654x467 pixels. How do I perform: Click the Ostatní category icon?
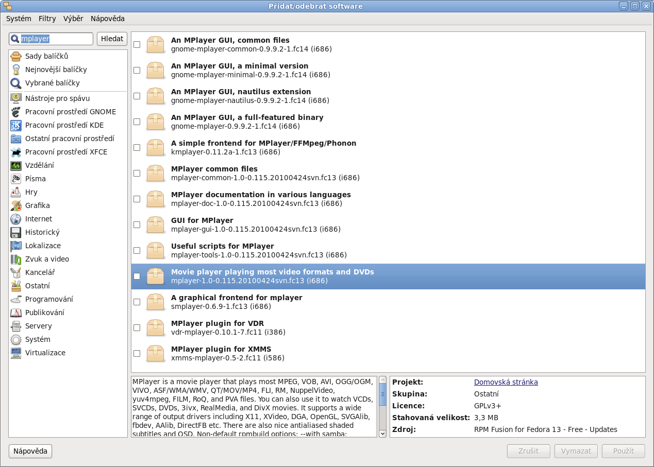coord(16,286)
